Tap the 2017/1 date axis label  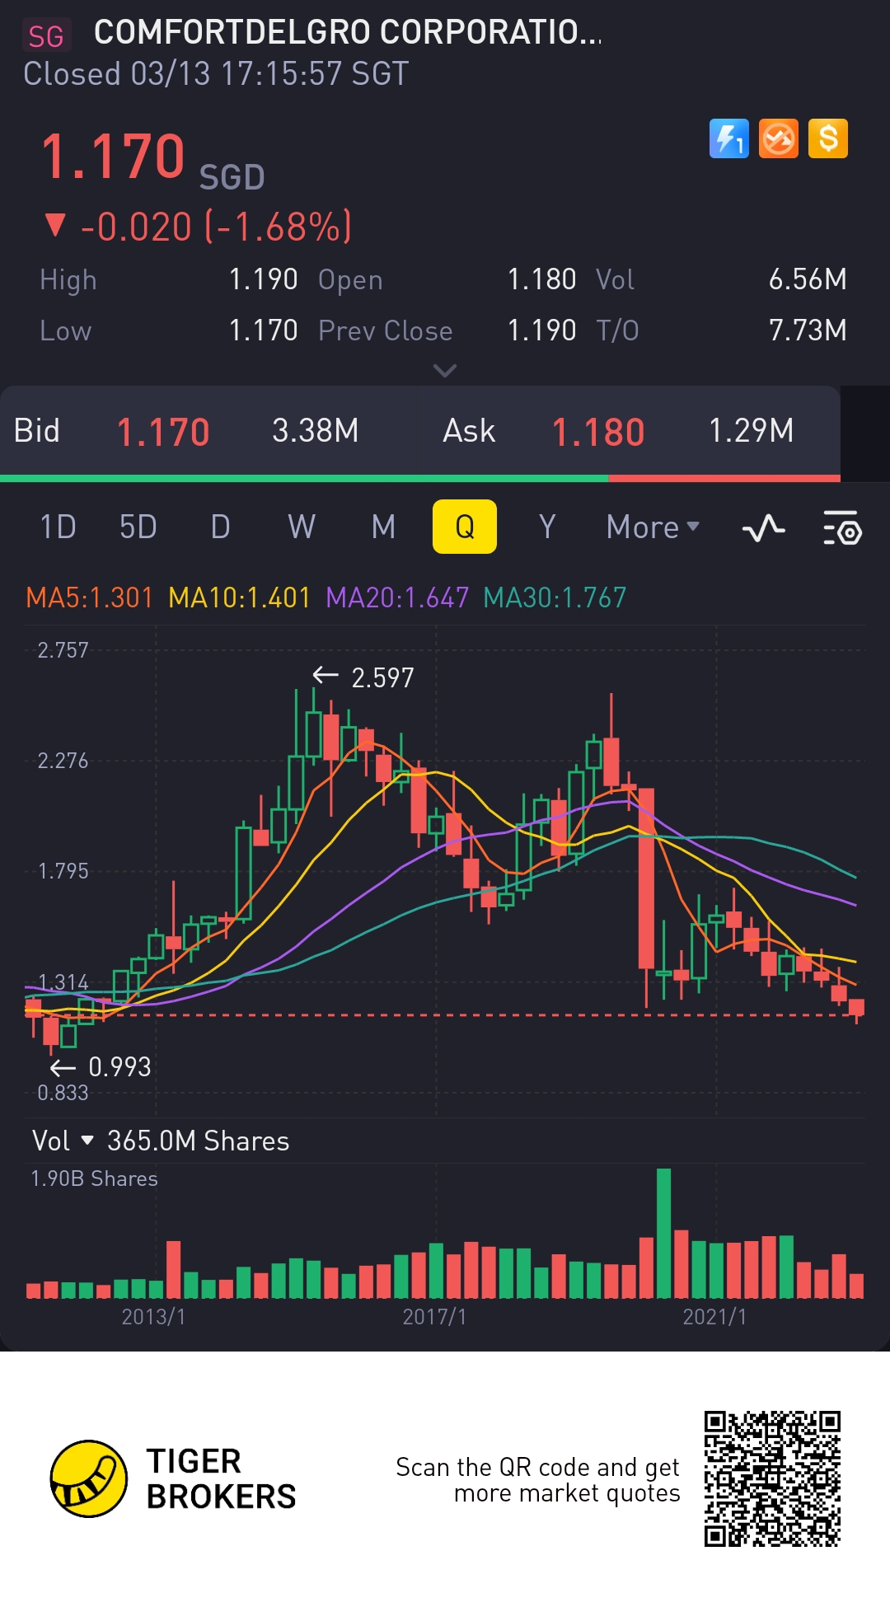tap(434, 1317)
